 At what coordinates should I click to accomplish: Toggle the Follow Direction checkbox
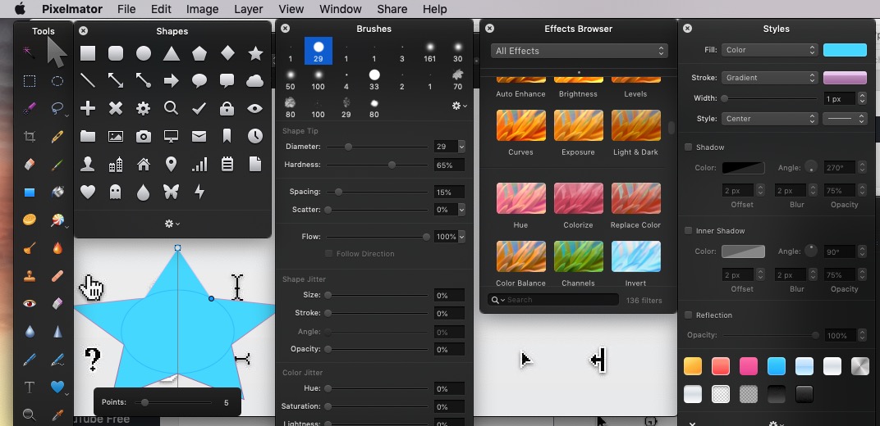point(329,254)
